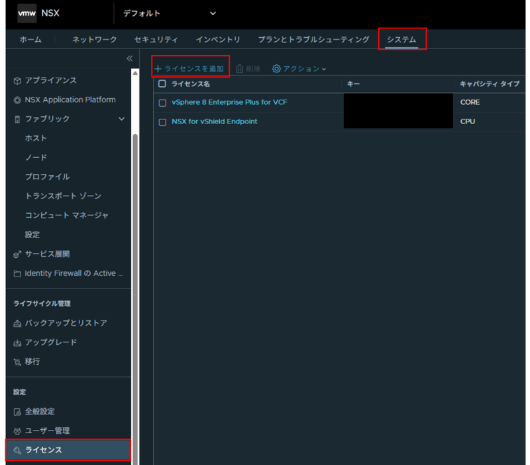Click the ファブリック server icon

[17, 119]
